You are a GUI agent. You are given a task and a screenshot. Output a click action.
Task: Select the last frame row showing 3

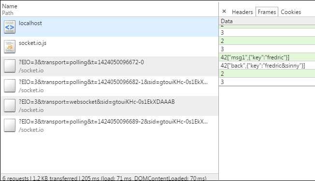(267, 82)
